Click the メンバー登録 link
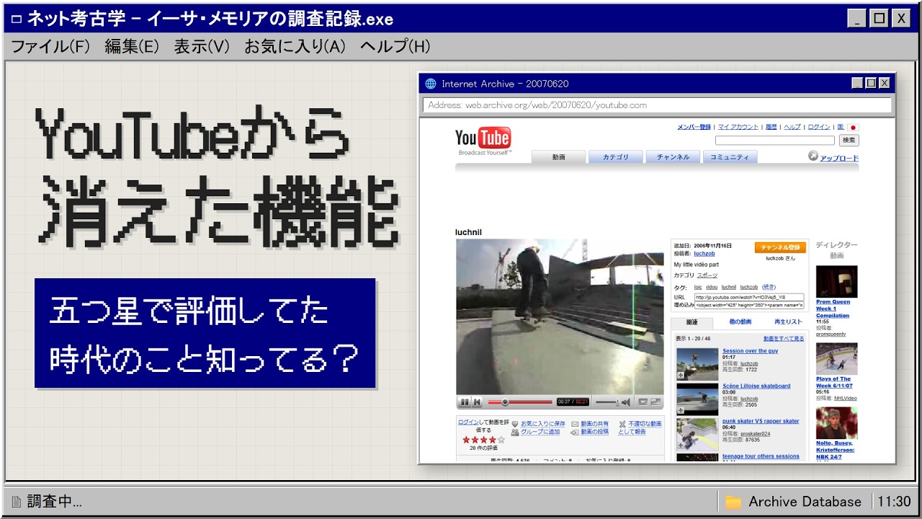This screenshot has width=922, height=519. tap(694, 127)
